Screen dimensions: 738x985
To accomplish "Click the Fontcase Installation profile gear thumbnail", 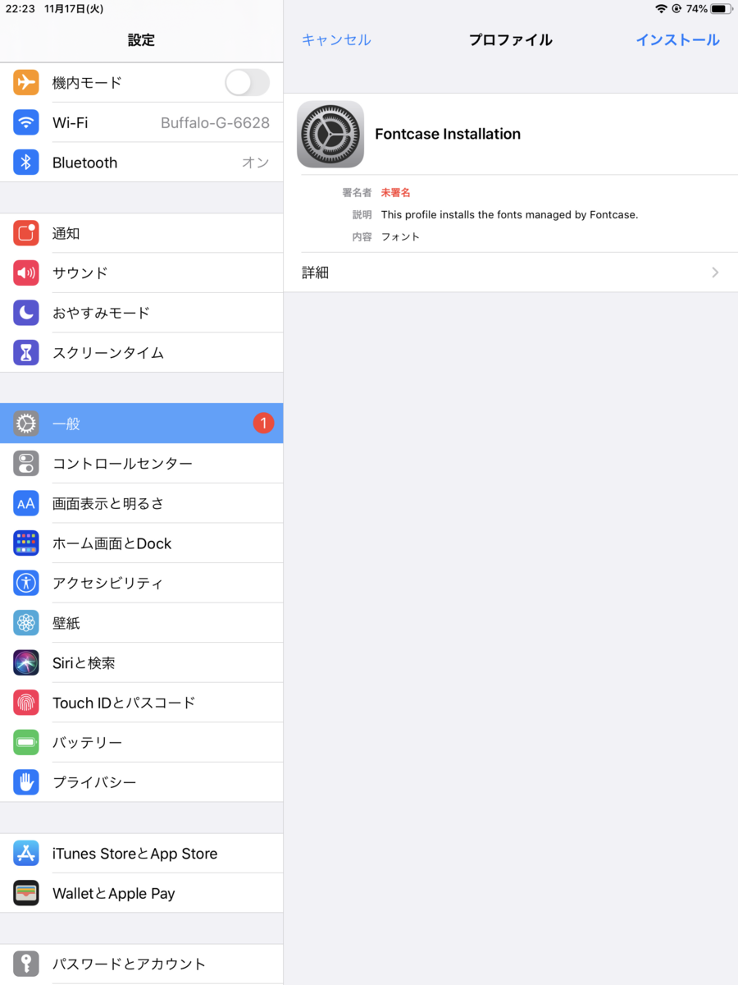I will coord(330,134).
